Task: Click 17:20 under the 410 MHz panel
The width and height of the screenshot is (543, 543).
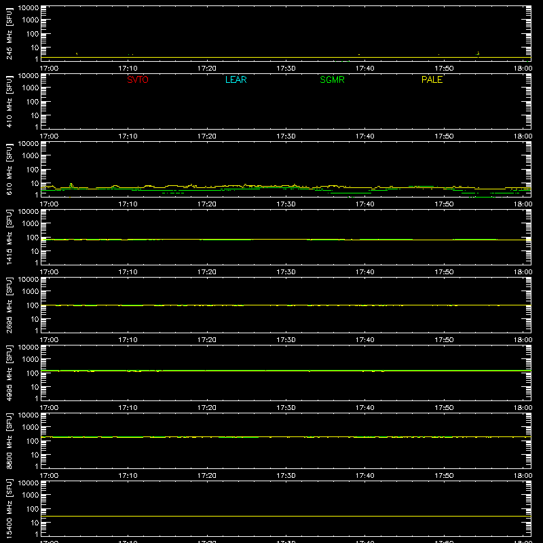Action: (207, 136)
